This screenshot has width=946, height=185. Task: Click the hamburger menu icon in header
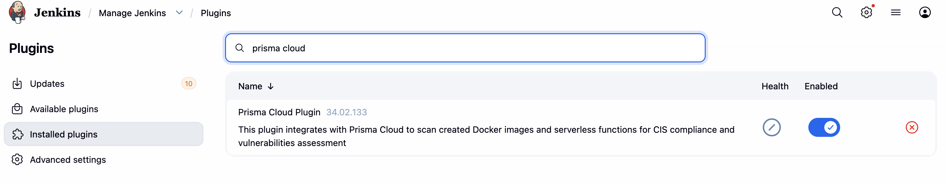(895, 12)
